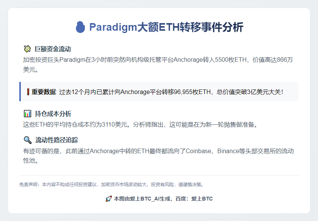Click the blue whale emoji beside the title
This screenshot has width=318, height=221.
(x=80, y=27)
